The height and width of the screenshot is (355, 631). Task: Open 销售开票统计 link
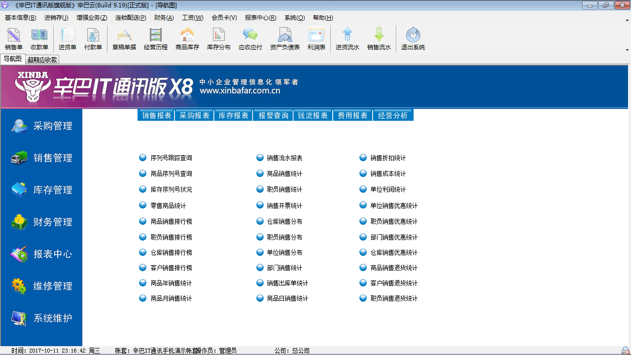pos(284,206)
